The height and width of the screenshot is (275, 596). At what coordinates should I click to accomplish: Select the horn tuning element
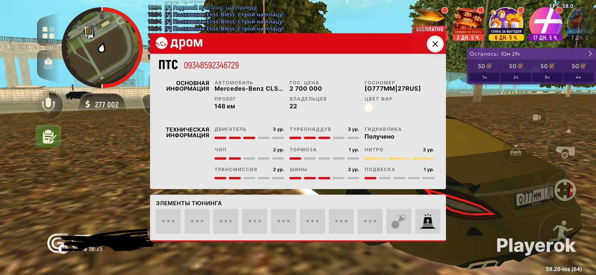[x=399, y=221]
